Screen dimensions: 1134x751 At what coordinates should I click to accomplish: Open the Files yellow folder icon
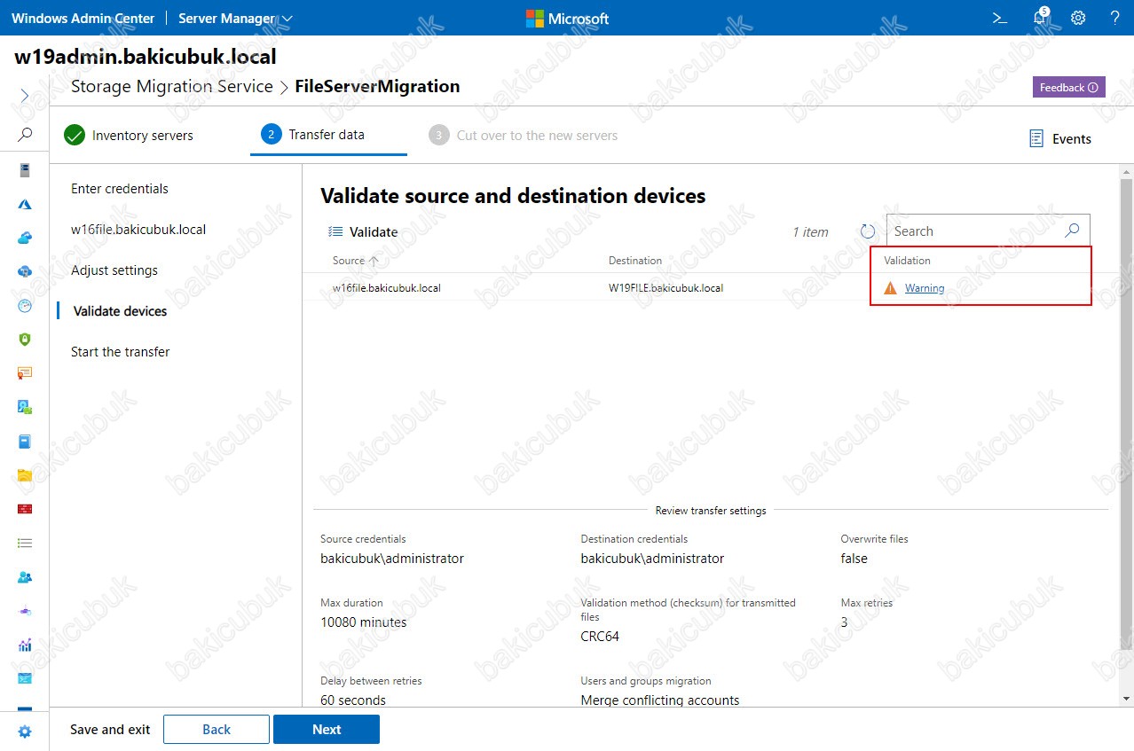coord(25,474)
